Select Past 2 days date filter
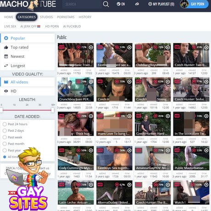 [13, 131]
